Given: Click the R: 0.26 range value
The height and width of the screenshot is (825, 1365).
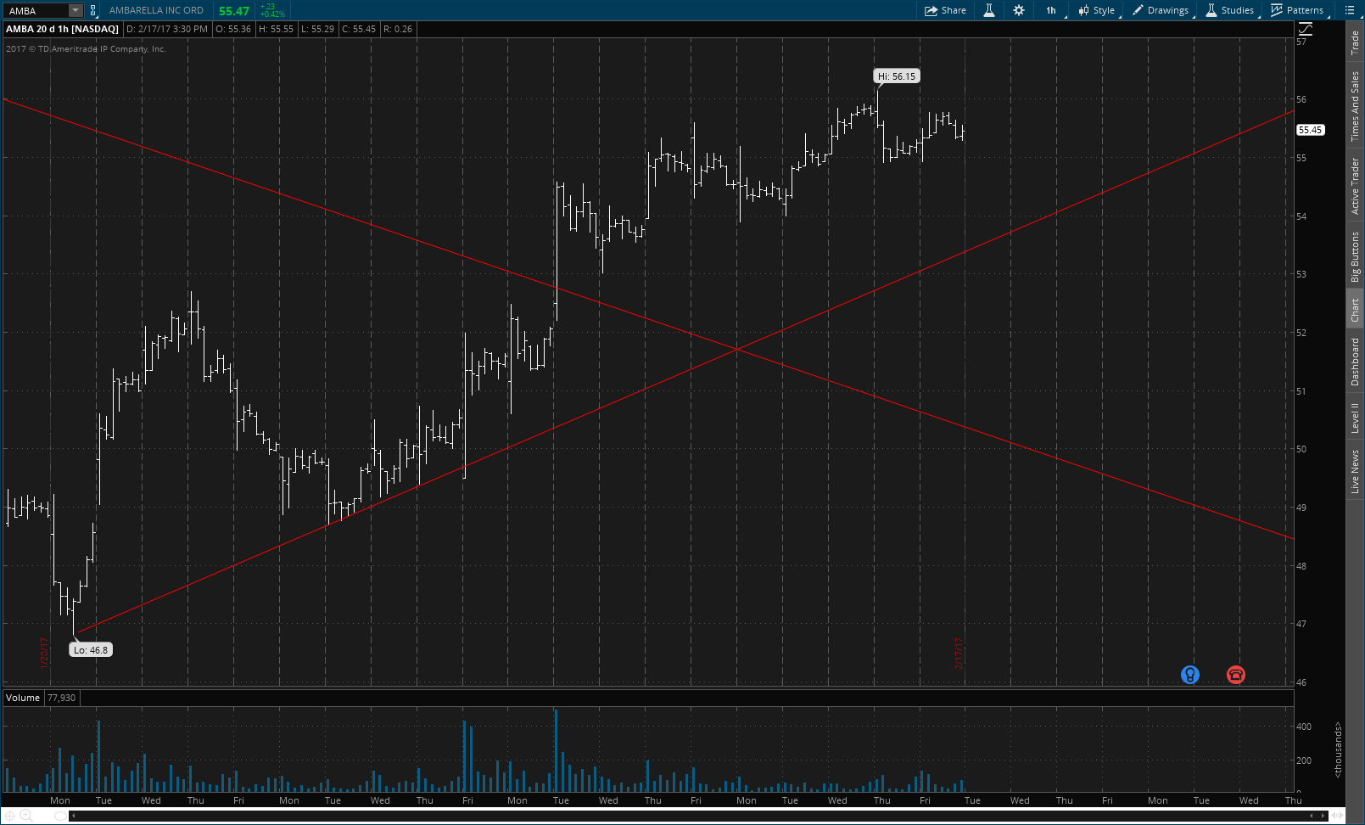Looking at the screenshot, I should point(398,29).
